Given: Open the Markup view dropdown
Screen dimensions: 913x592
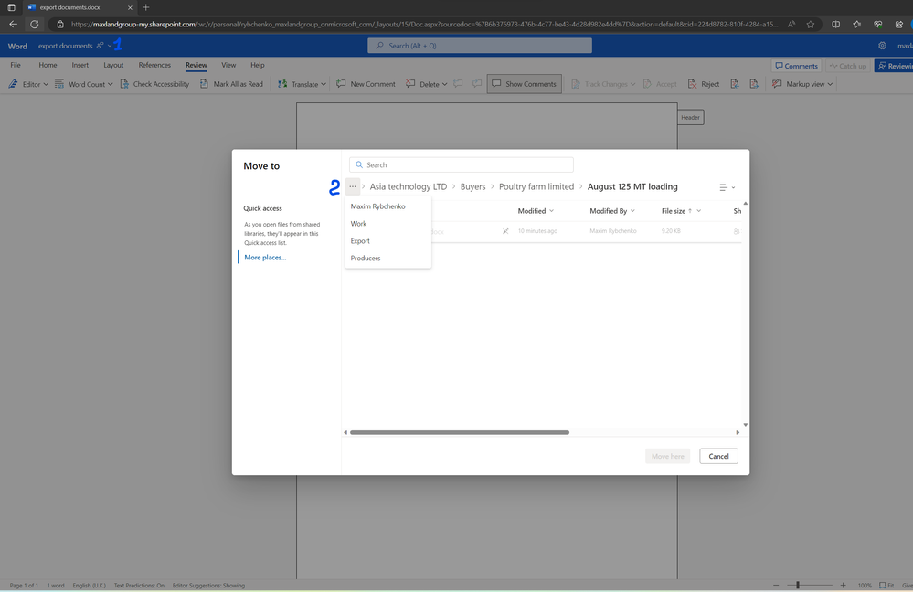Looking at the screenshot, I should click(831, 84).
